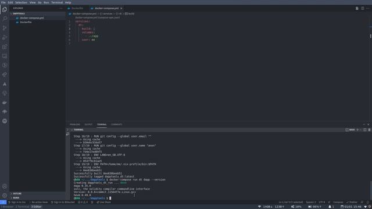The image size is (372, 209).
Task: Open the Go menu
Action: tap(40, 2)
